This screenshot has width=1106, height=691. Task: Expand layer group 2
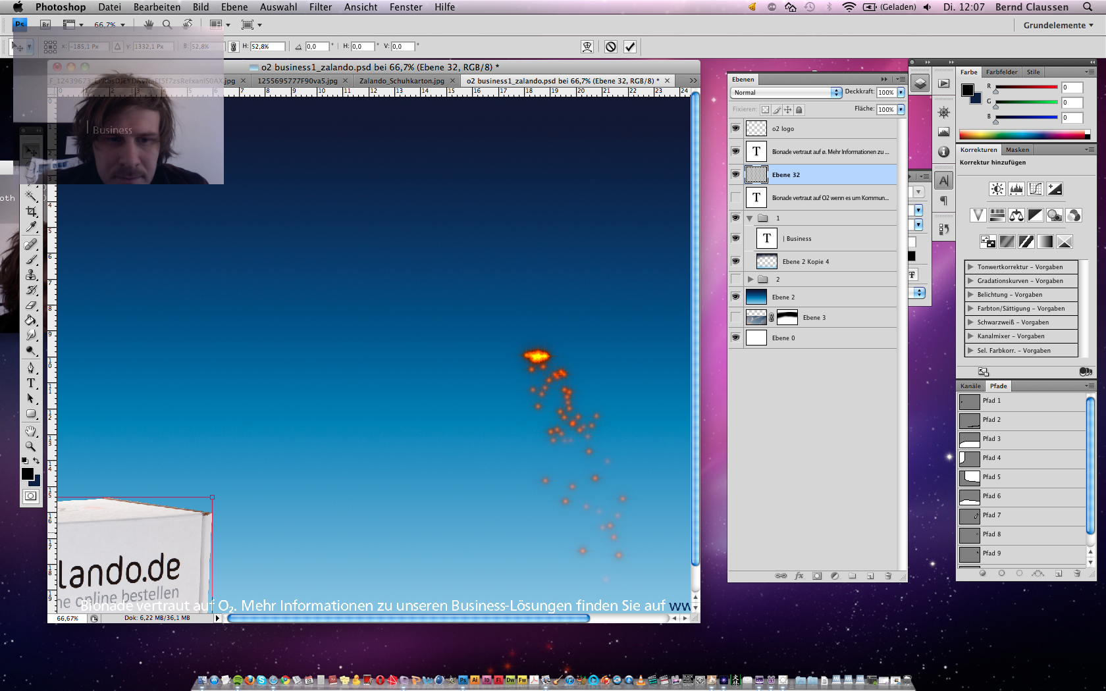coord(750,280)
